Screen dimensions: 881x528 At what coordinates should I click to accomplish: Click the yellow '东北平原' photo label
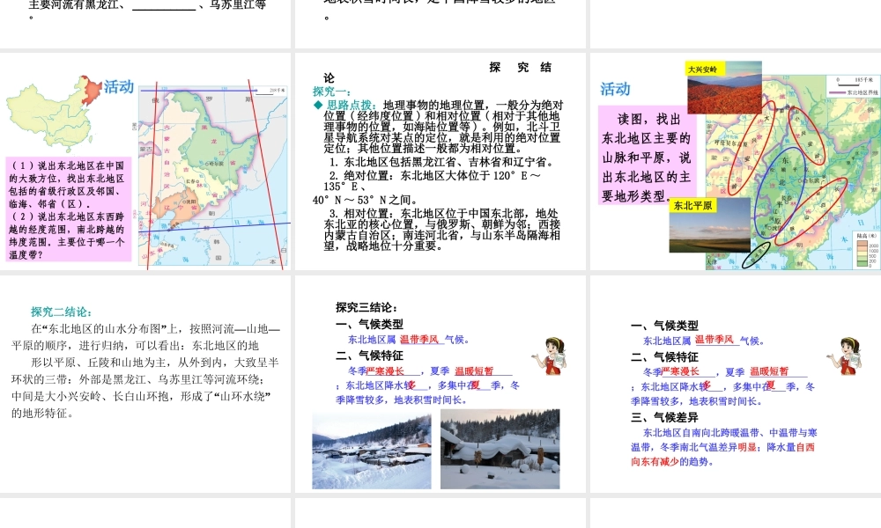(692, 205)
